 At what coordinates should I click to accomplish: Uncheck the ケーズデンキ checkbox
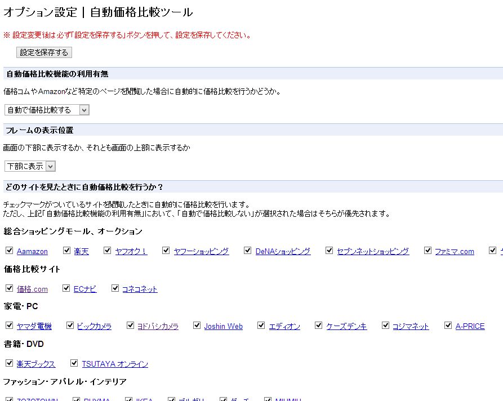tap(319, 326)
